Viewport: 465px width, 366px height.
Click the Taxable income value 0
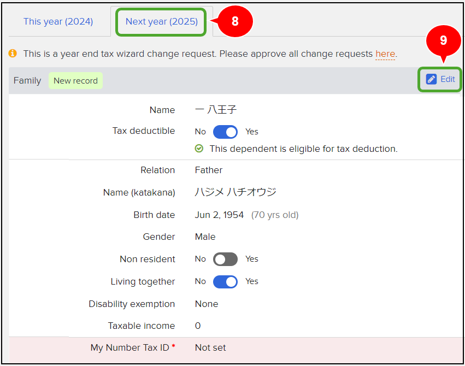pyautogui.click(x=198, y=326)
